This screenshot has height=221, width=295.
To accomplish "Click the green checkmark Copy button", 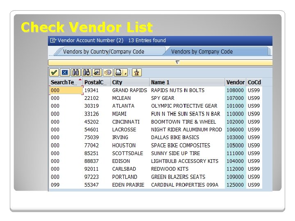I will (54, 72).
